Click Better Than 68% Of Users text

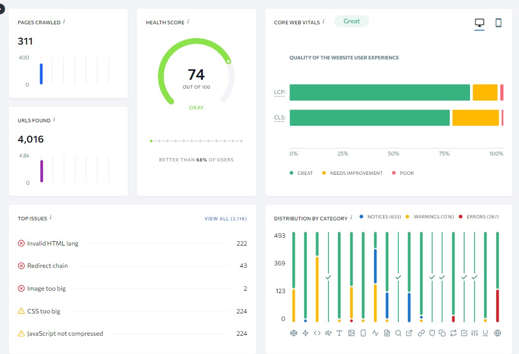coord(196,159)
